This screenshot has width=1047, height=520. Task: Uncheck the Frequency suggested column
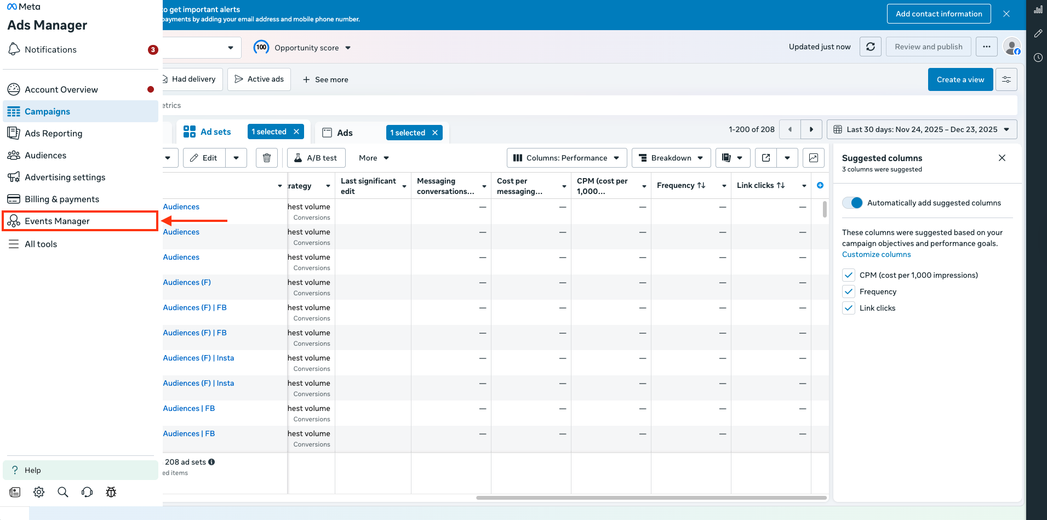click(x=849, y=292)
